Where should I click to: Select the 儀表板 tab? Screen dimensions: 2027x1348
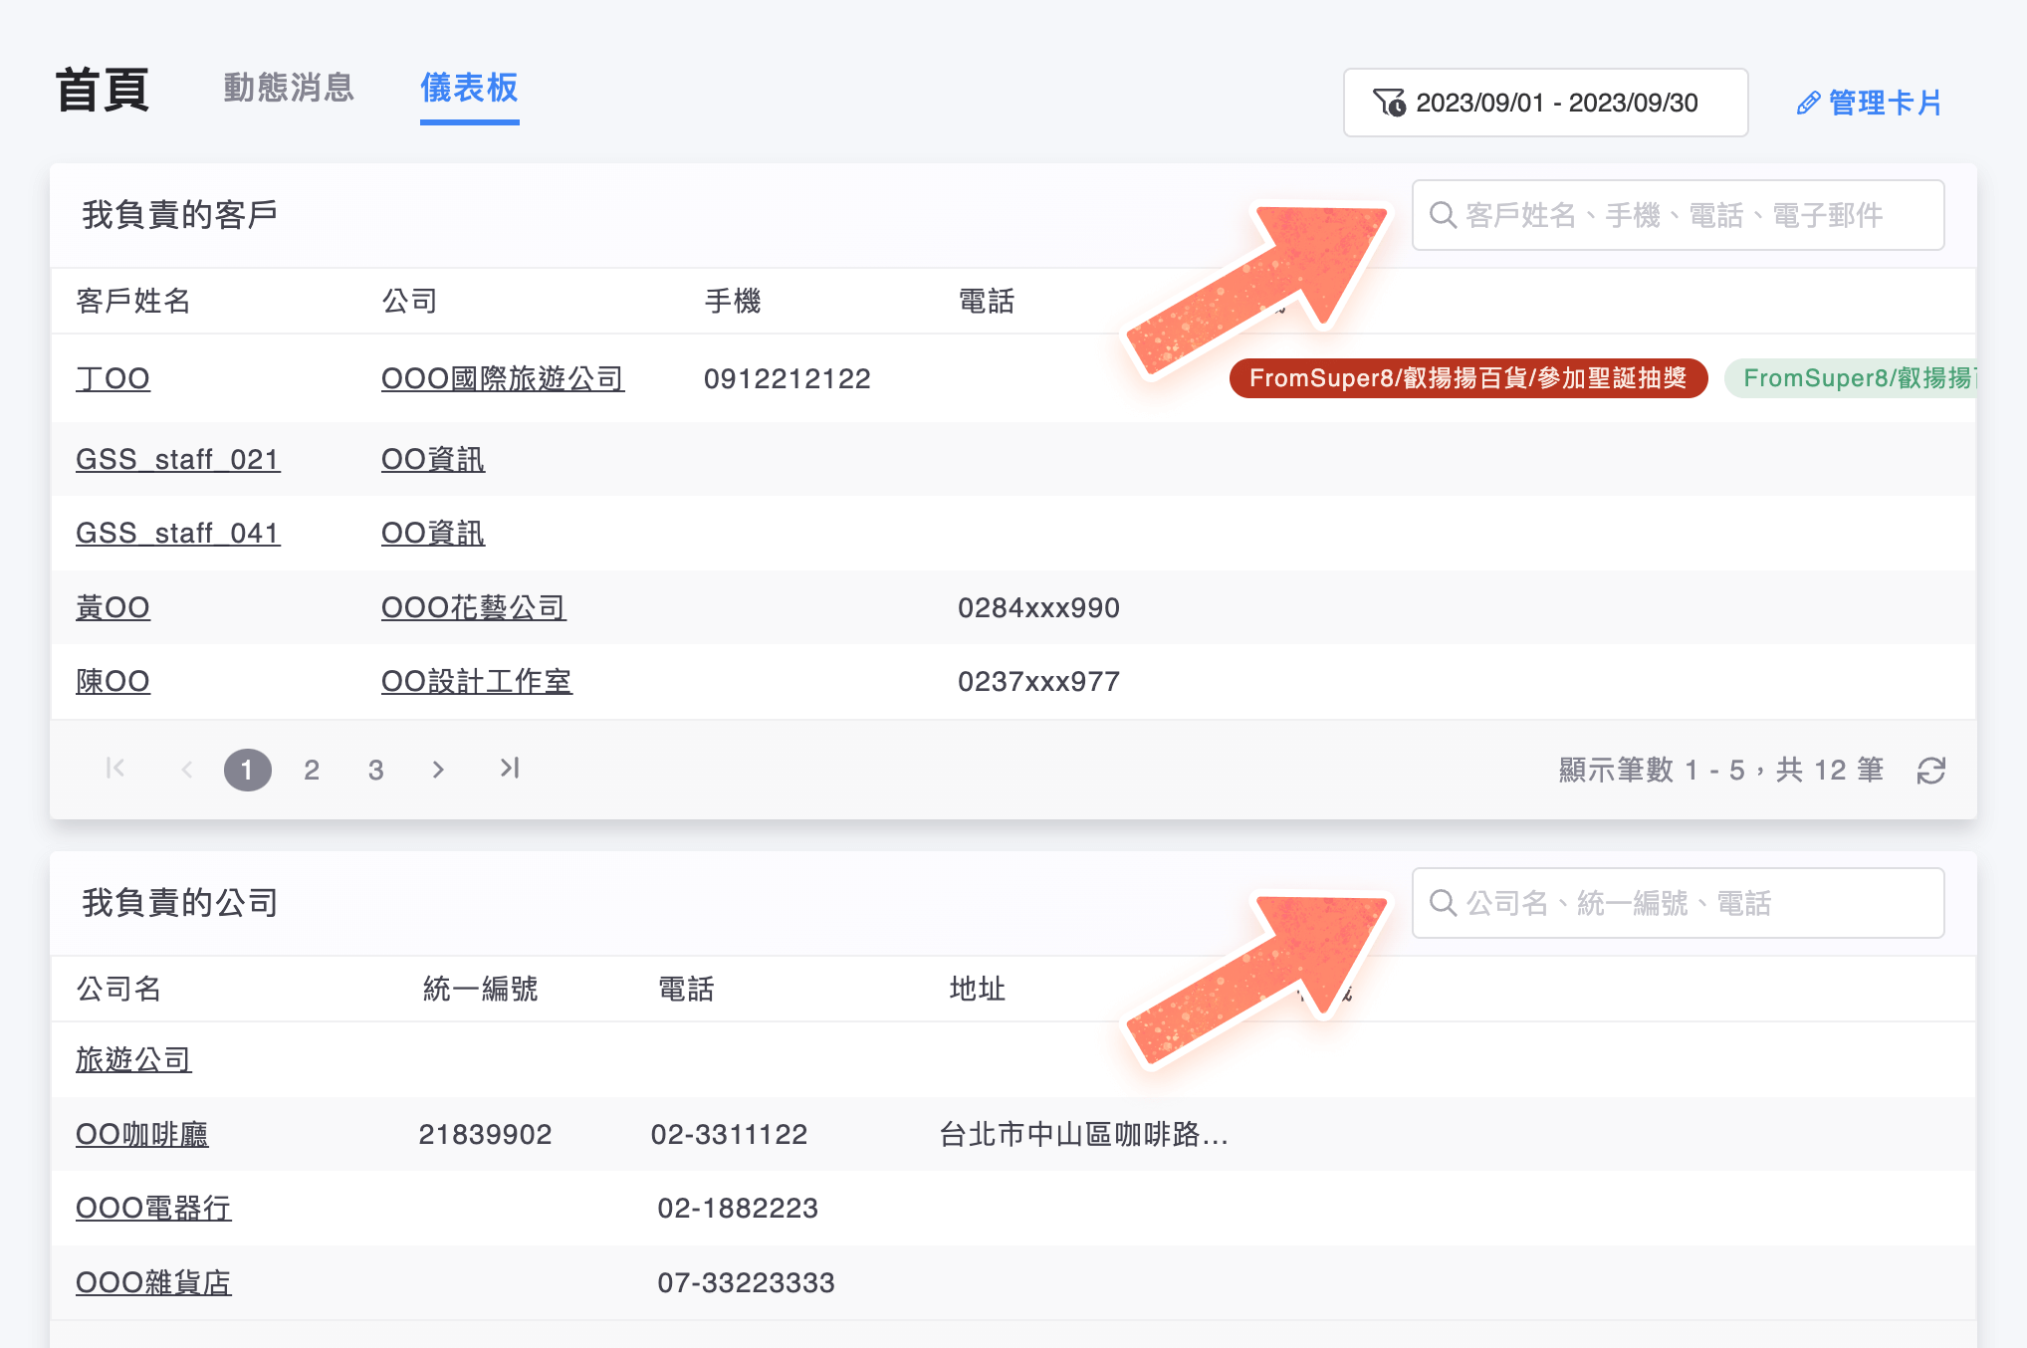(468, 90)
